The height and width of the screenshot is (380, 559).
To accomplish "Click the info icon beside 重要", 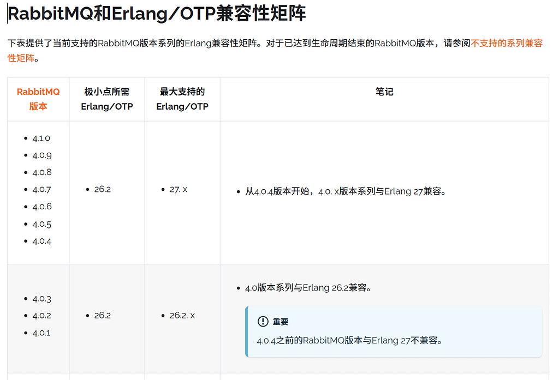I will coord(263,322).
